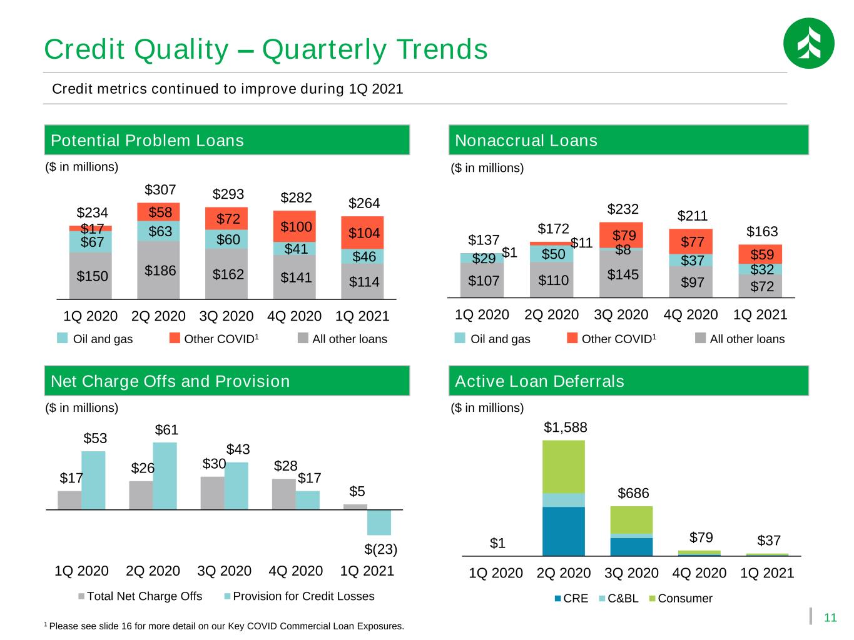Click the Credit Quality Quarterly Trends title

(266, 49)
